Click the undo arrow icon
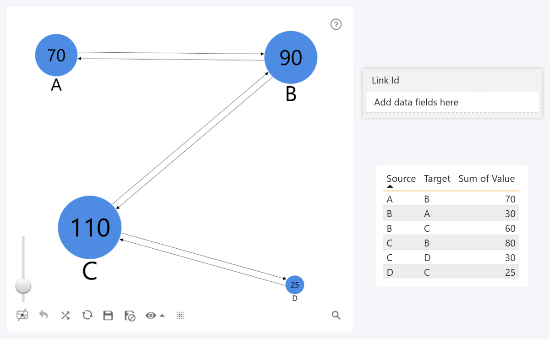Image resolution: width=550 pixels, height=339 pixels. coord(44,315)
